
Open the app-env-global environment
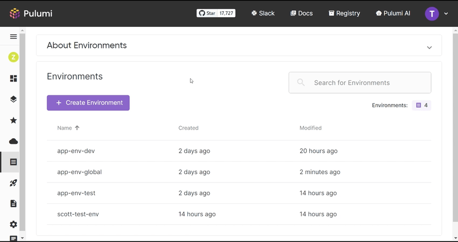tap(80, 172)
